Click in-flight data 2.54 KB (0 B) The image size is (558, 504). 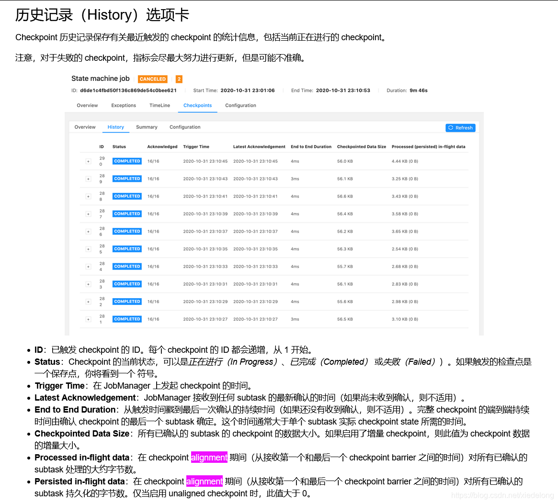(405, 249)
